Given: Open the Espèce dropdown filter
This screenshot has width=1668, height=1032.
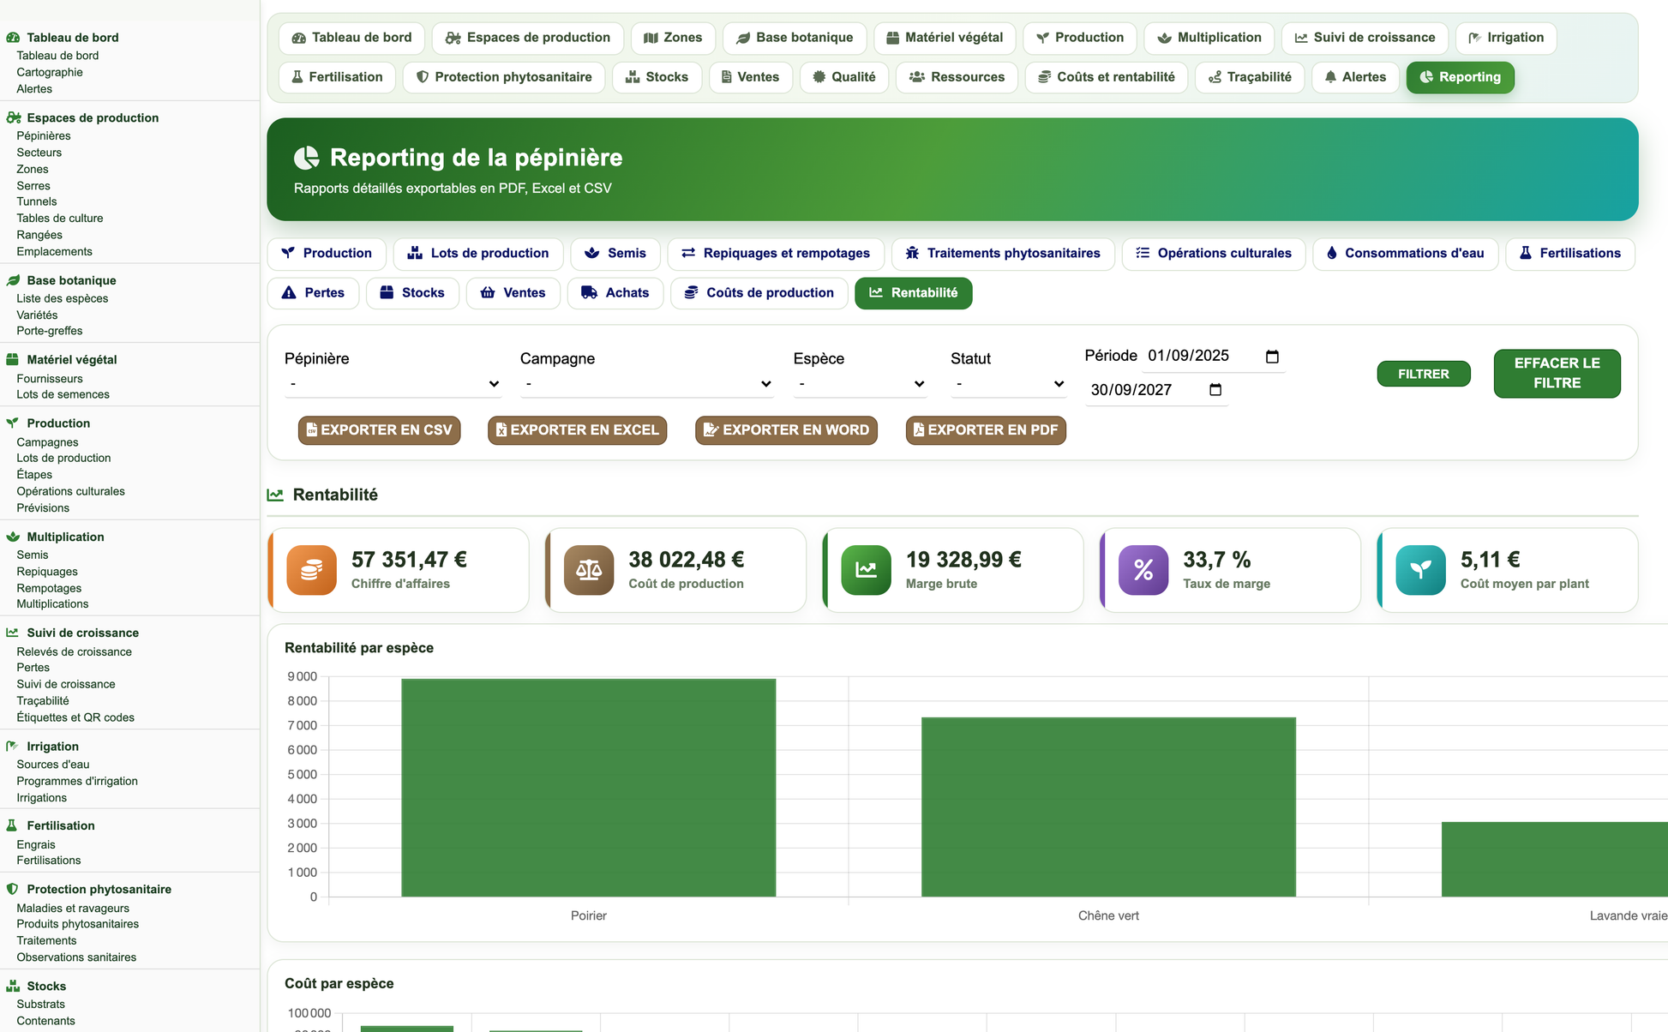Looking at the screenshot, I should coord(861,384).
